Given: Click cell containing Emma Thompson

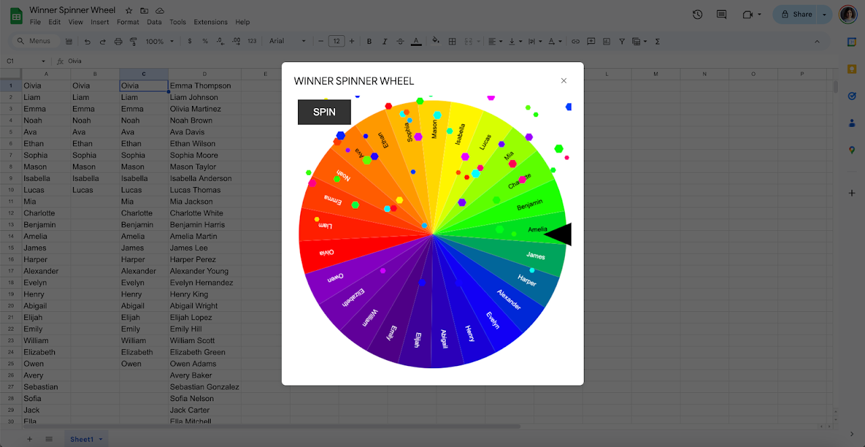Looking at the screenshot, I should [x=205, y=86].
